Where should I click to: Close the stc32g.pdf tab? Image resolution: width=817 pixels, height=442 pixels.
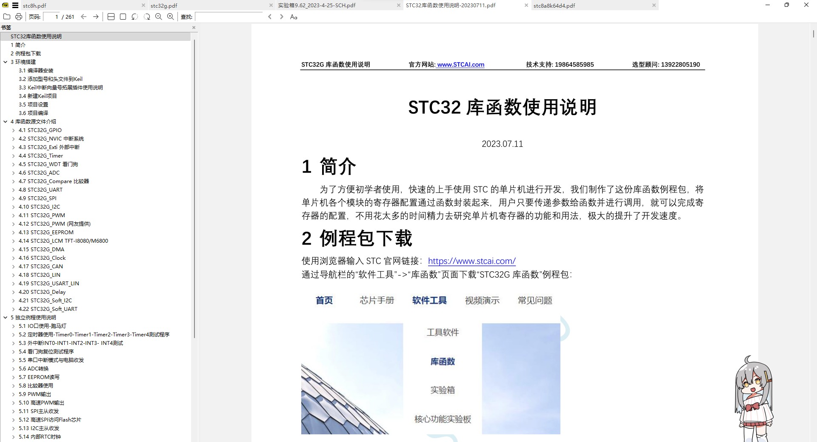click(x=271, y=6)
